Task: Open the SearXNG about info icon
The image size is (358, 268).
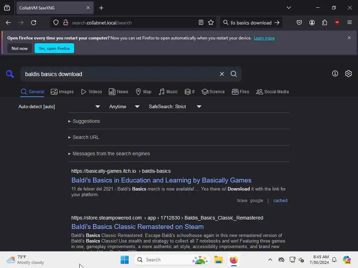Action: click(335, 74)
